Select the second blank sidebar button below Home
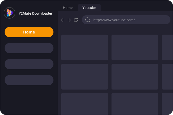The height and width of the screenshot is (115, 173). pyautogui.click(x=29, y=64)
